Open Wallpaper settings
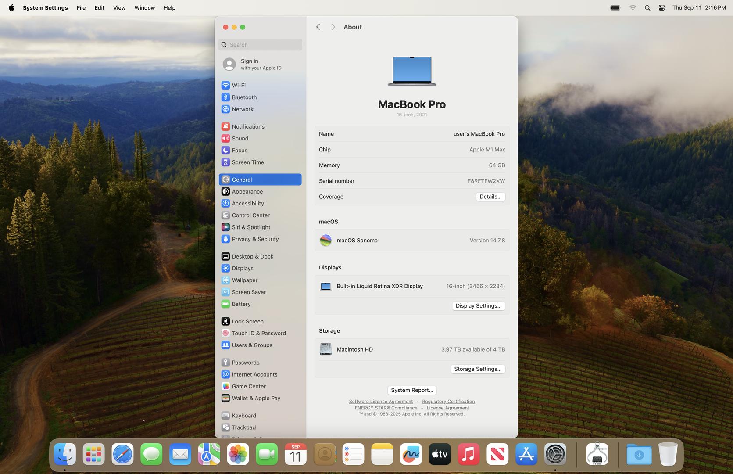Image resolution: width=733 pixels, height=474 pixels. point(260,280)
